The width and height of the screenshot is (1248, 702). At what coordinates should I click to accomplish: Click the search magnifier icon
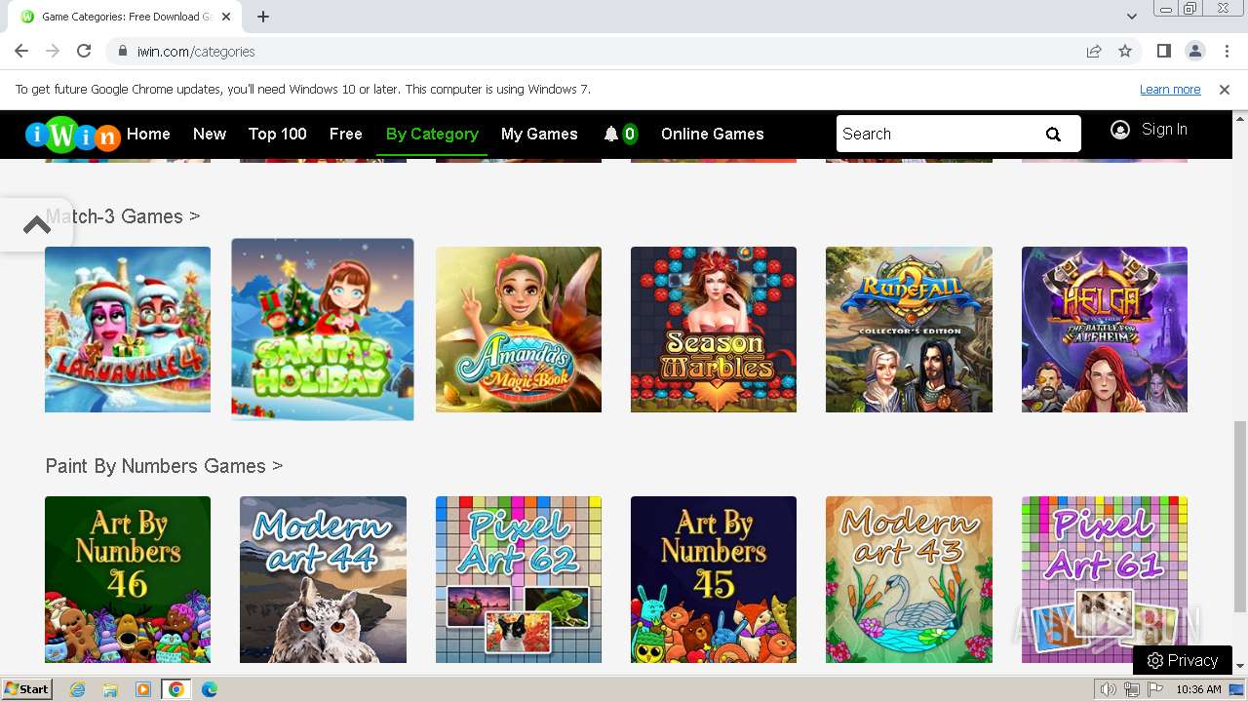pos(1053,135)
